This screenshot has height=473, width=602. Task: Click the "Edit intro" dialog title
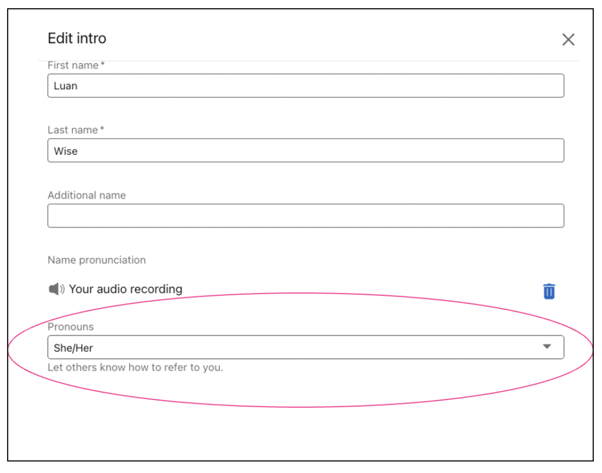click(77, 38)
